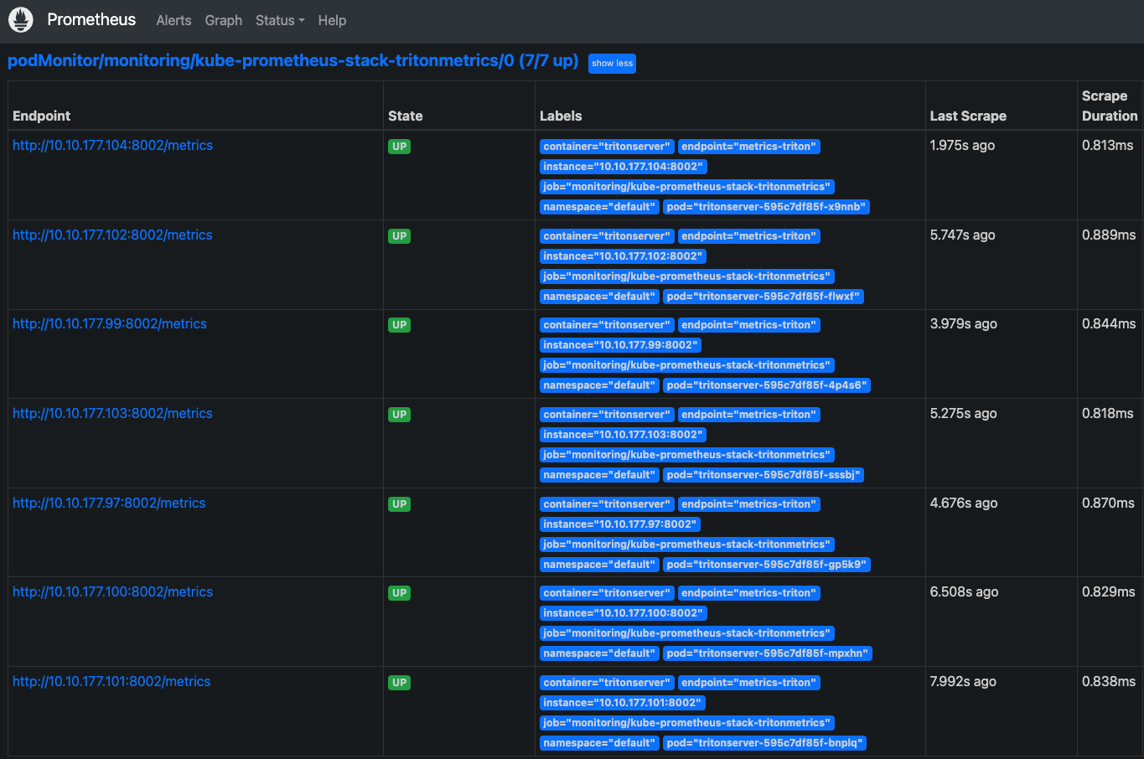Click the UP badge for 10.10.177.104
Image resolution: width=1144 pixels, height=759 pixels.
click(399, 147)
